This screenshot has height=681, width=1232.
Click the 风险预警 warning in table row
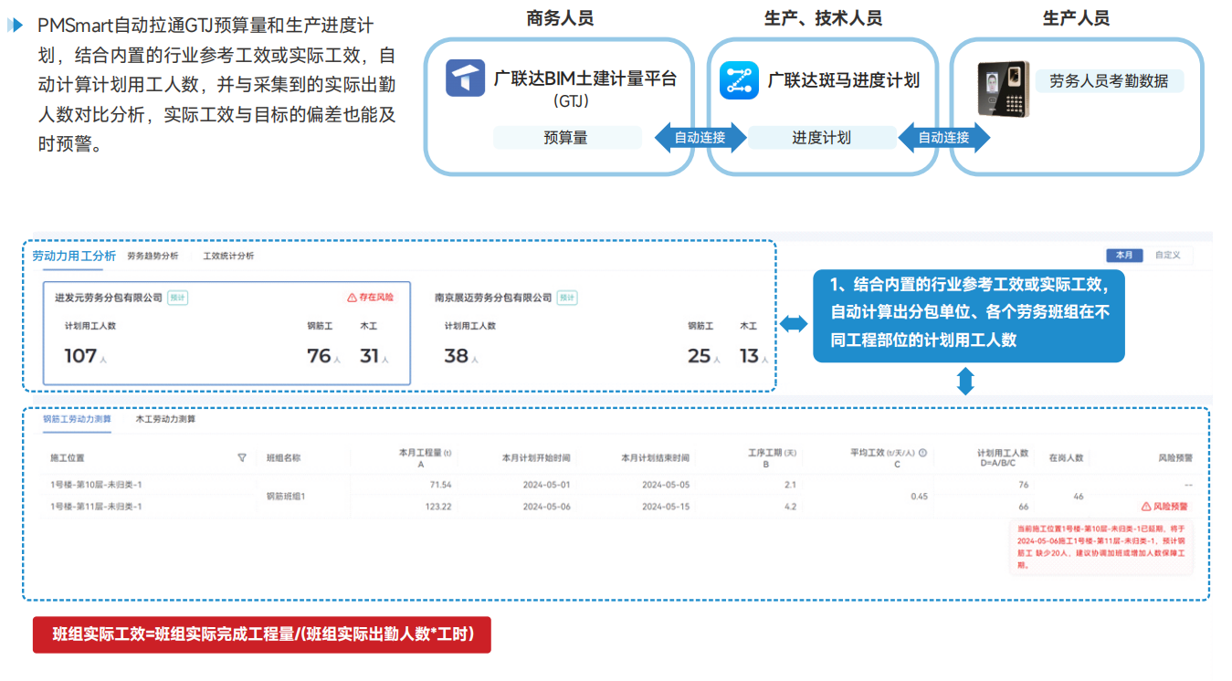1166,507
